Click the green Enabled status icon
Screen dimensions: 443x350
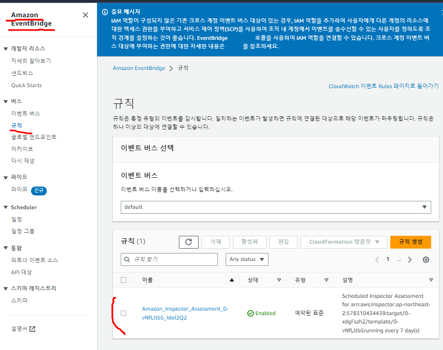(x=250, y=313)
